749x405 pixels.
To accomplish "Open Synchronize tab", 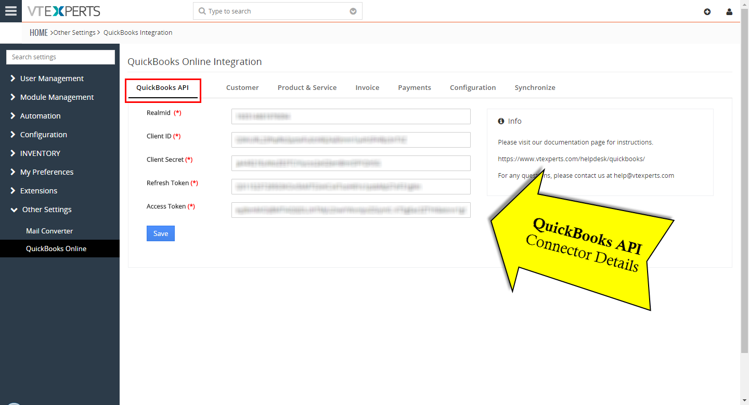I will [535, 87].
